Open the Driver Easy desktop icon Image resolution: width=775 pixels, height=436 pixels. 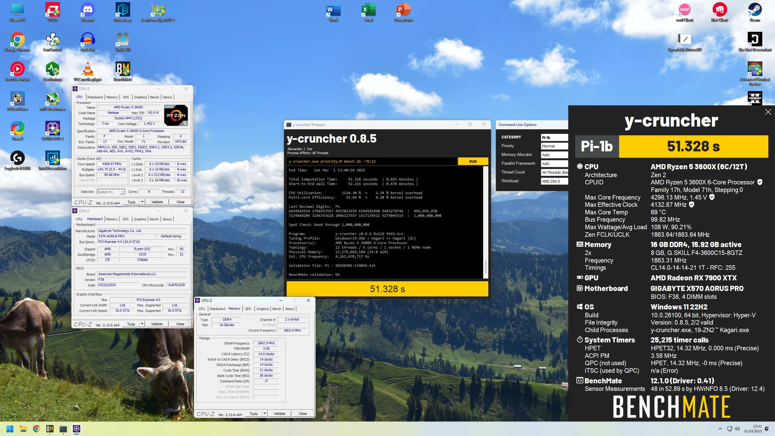123,12
